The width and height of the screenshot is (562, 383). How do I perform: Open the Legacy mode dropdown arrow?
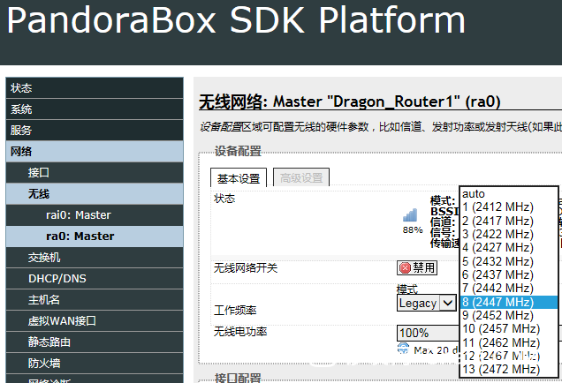(448, 304)
